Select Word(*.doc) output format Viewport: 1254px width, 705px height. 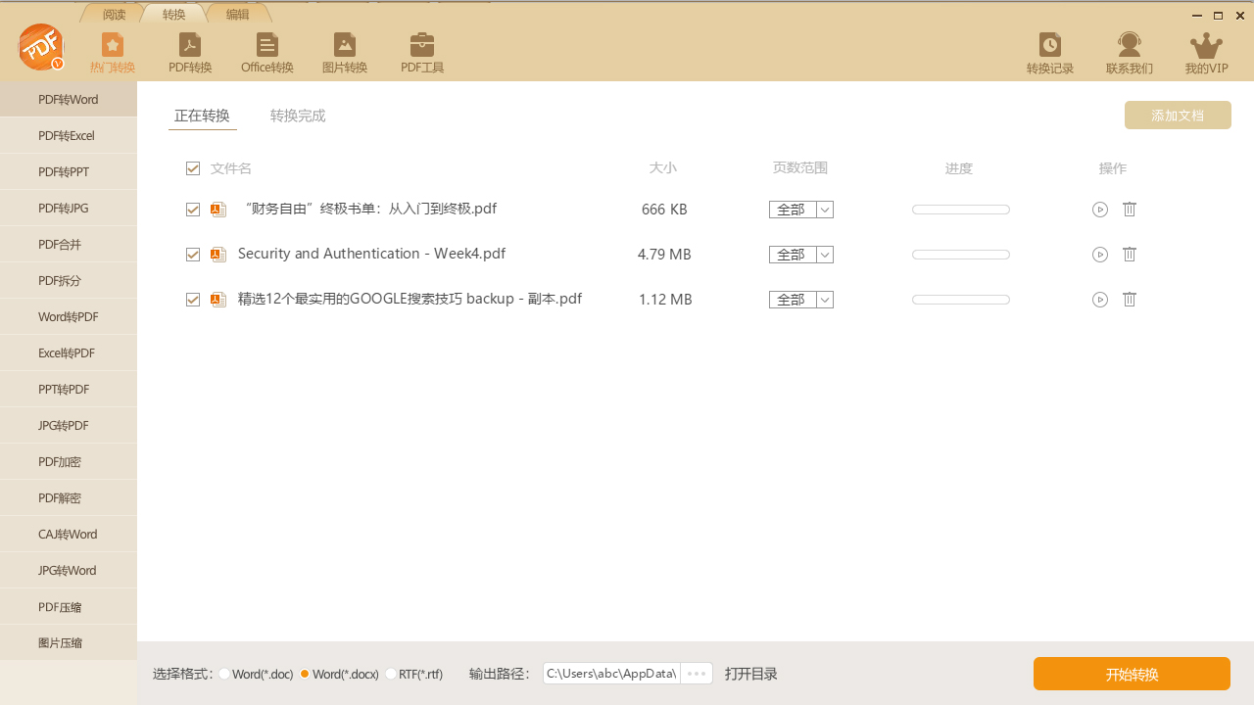224,674
